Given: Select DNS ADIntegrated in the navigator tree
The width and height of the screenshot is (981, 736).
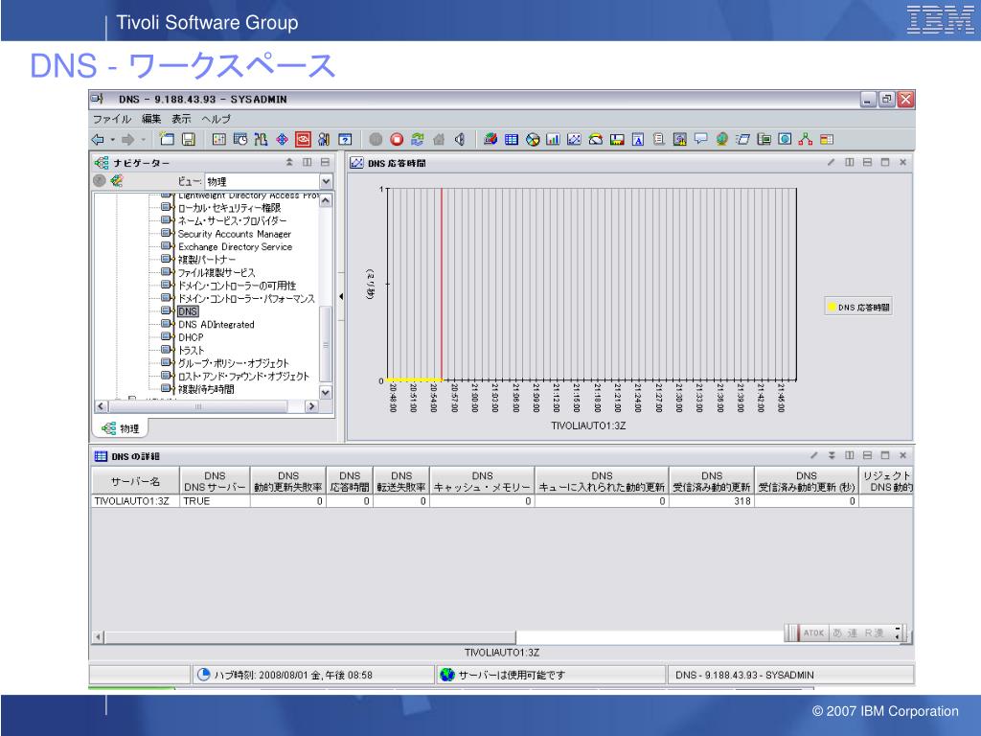Looking at the screenshot, I should tap(216, 324).
